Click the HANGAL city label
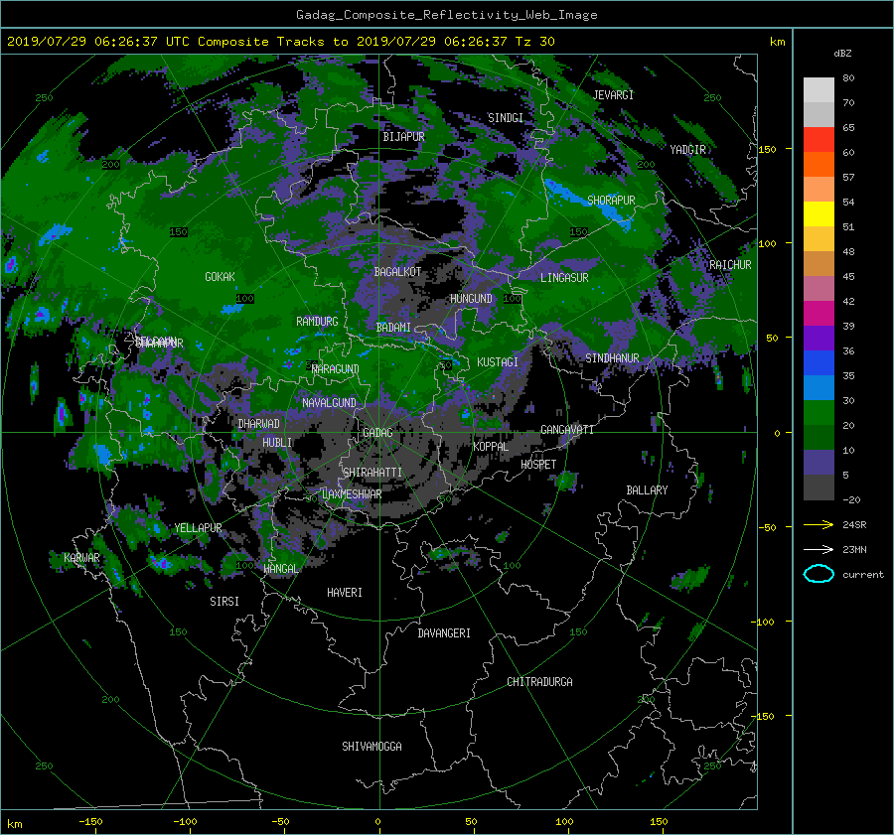Screen dimensions: 894x835 [281, 569]
